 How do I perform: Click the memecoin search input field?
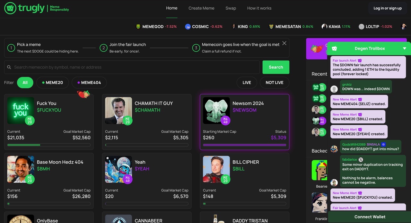(x=135, y=67)
